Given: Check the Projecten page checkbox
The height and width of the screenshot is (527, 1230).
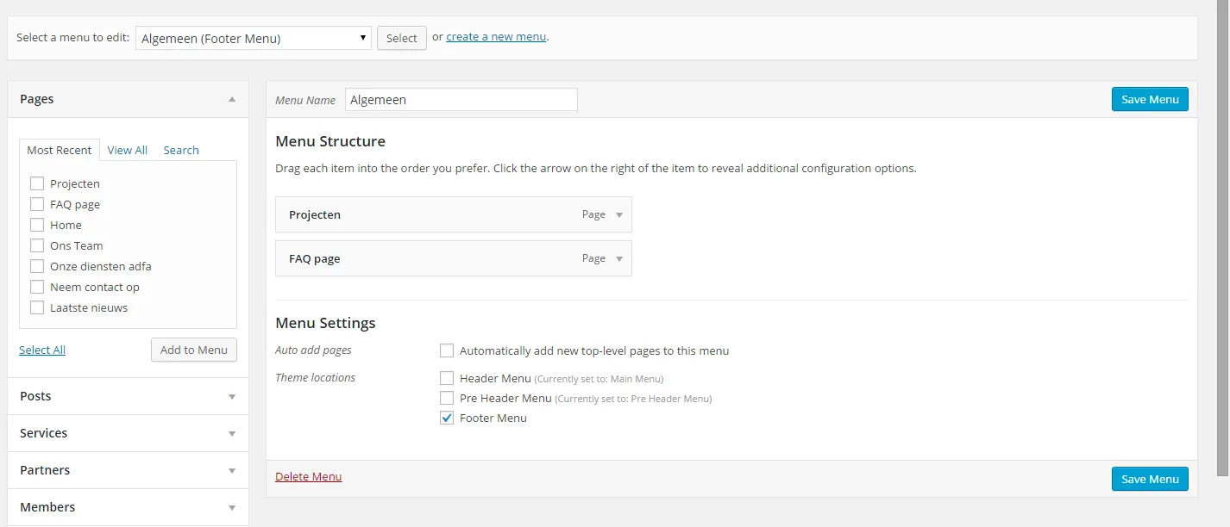Looking at the screenshot, I should pos(37,183).
